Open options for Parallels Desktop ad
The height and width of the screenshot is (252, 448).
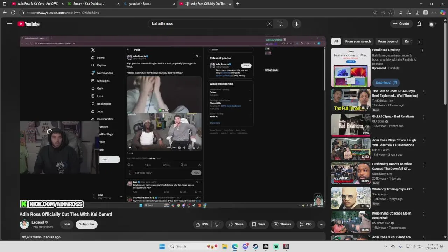tap(422, 51)
